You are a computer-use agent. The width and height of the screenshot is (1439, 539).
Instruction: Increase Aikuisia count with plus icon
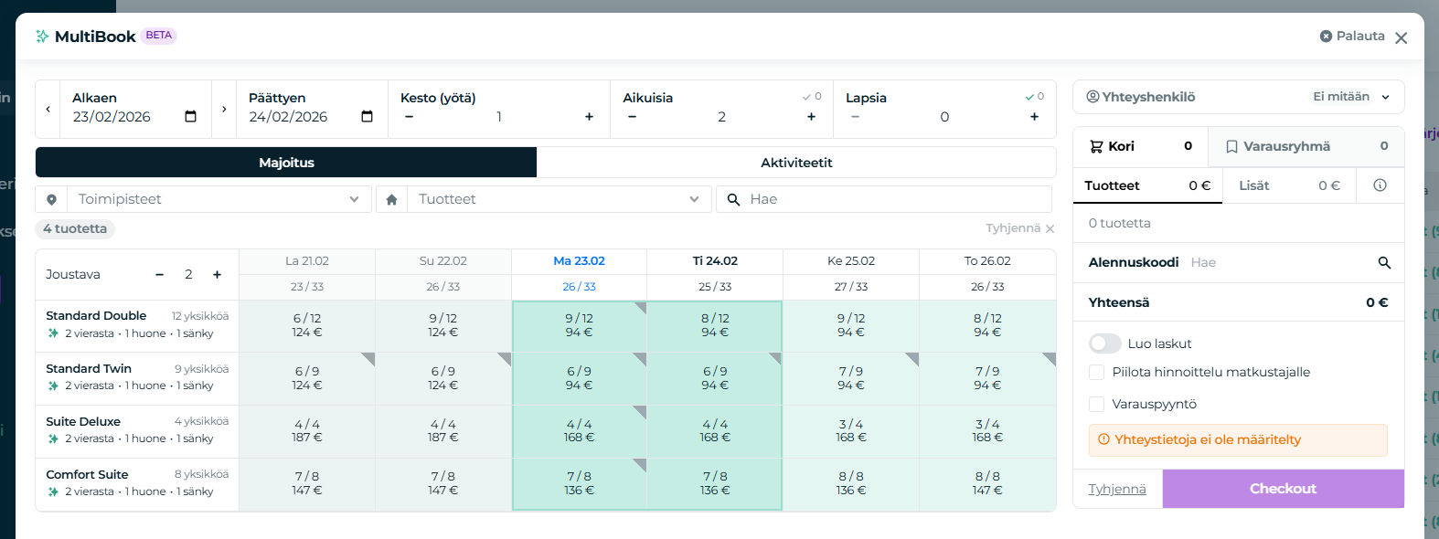(811, 117)
